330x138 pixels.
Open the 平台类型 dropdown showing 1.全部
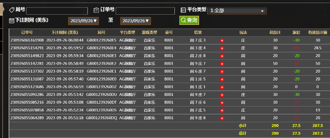237,11
